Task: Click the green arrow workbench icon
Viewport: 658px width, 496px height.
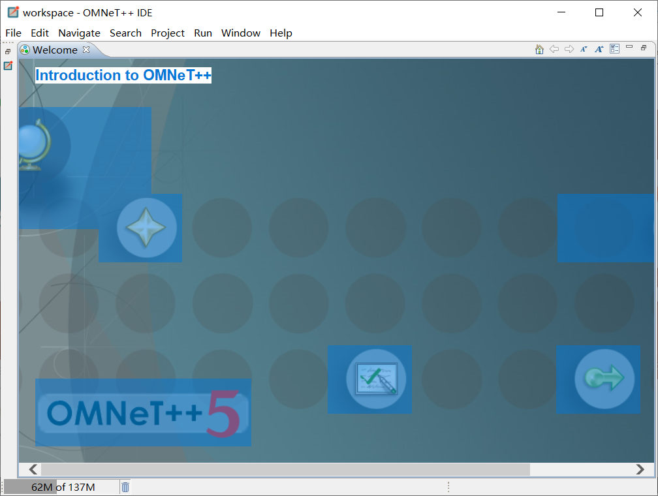Action: tap(598, 379)
